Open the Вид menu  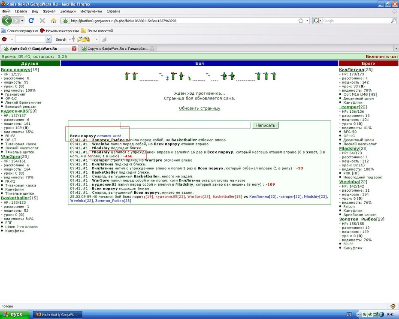click(35, 11)
